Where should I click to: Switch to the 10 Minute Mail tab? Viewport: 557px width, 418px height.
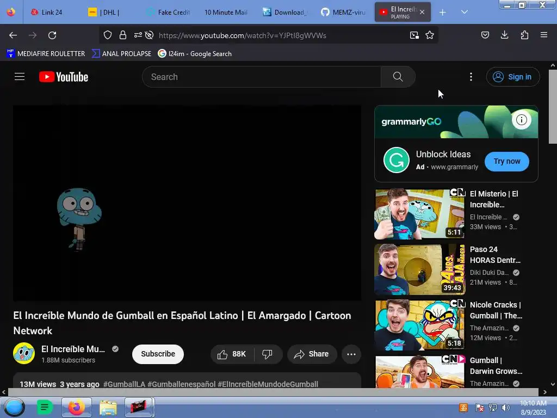pos(226,13)
